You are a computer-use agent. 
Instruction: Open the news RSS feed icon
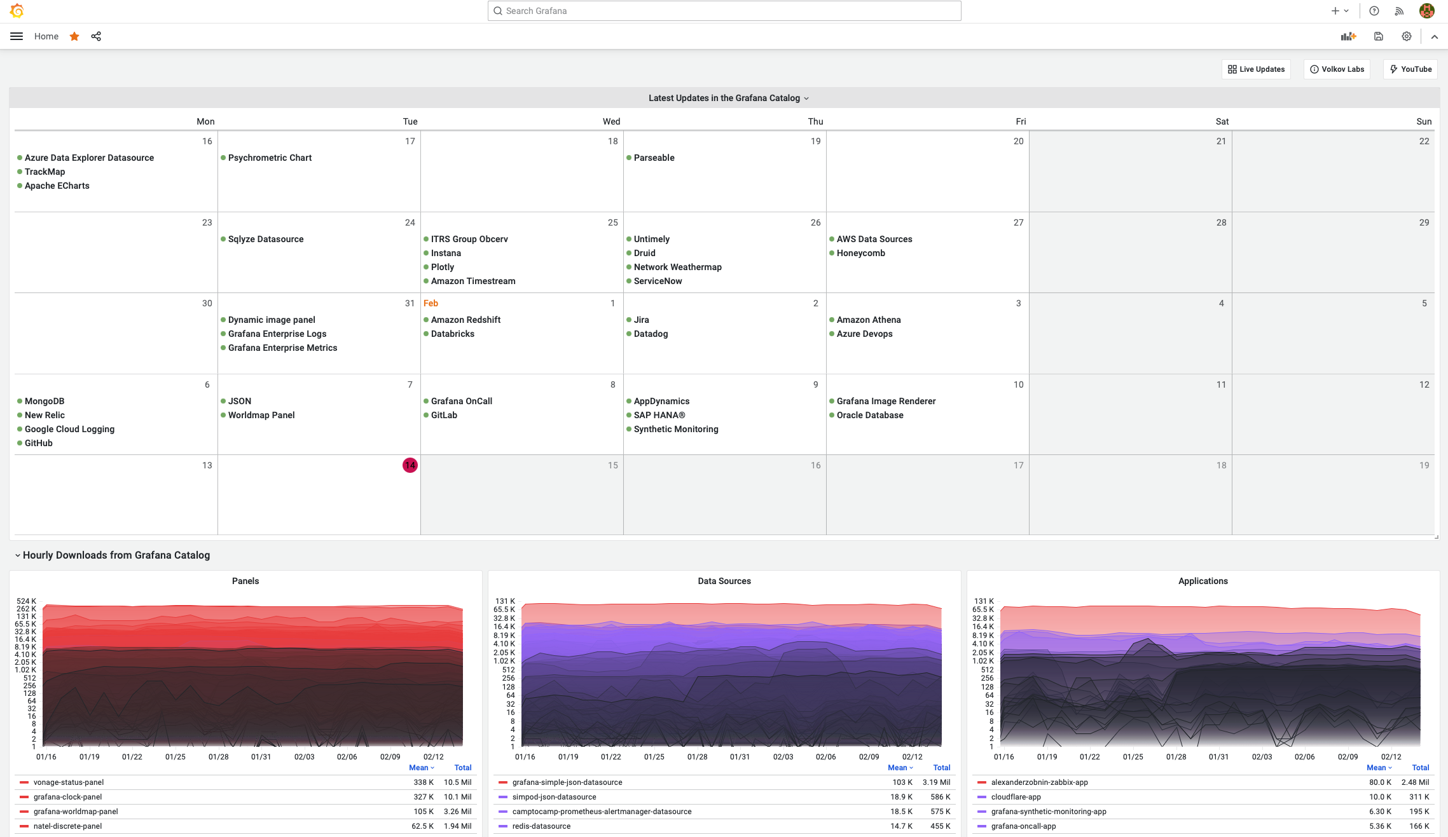coord(1399,11)
